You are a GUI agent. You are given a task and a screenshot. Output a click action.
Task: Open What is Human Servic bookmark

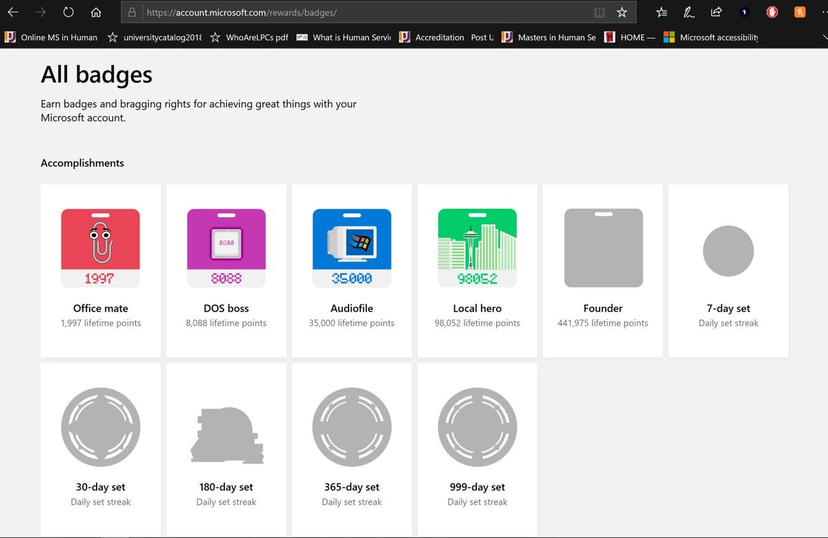point(344,37)
